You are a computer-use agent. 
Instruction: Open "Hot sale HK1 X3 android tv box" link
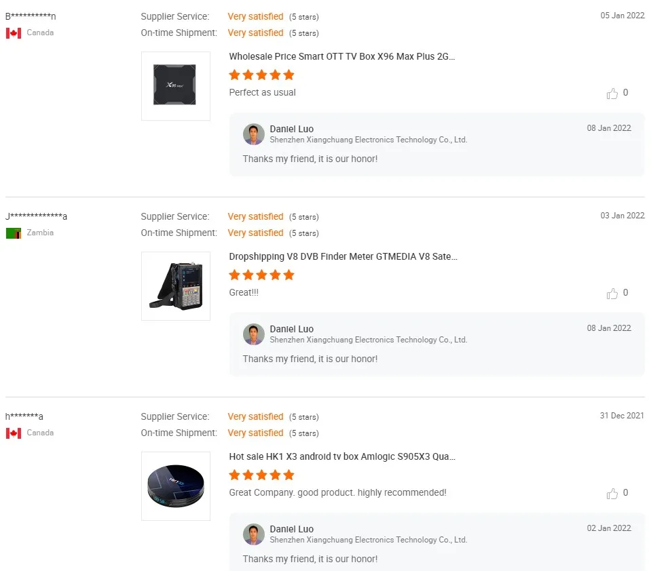click(x=342, y=457)
